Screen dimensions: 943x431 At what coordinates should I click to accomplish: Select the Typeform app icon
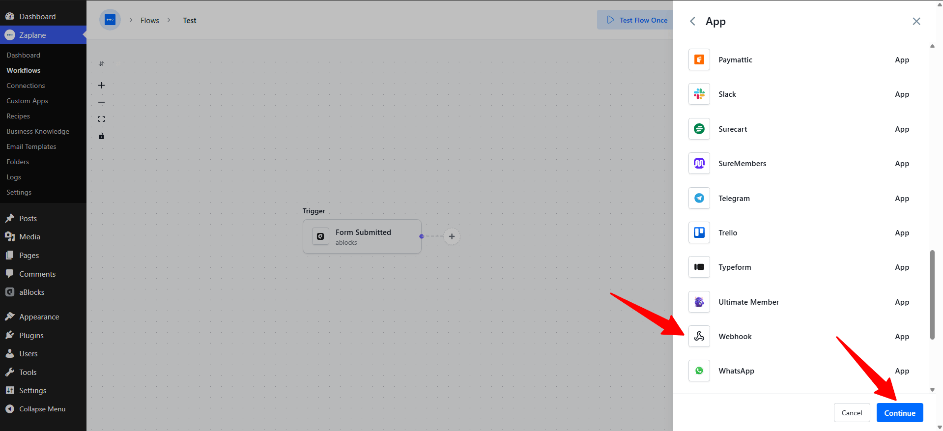[x=699, y=267]
